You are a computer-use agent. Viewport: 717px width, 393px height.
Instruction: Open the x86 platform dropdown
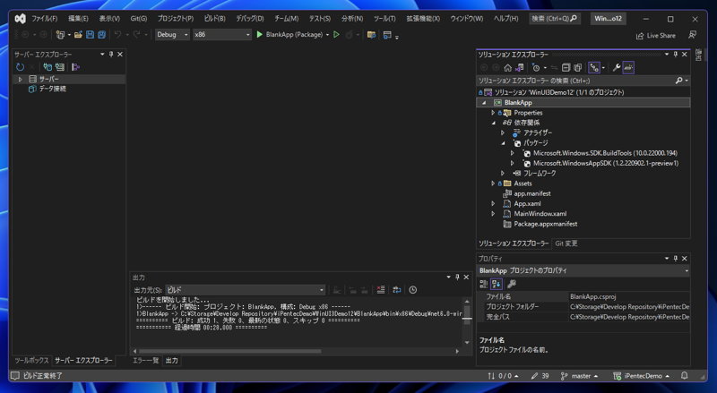coord(222,35)
